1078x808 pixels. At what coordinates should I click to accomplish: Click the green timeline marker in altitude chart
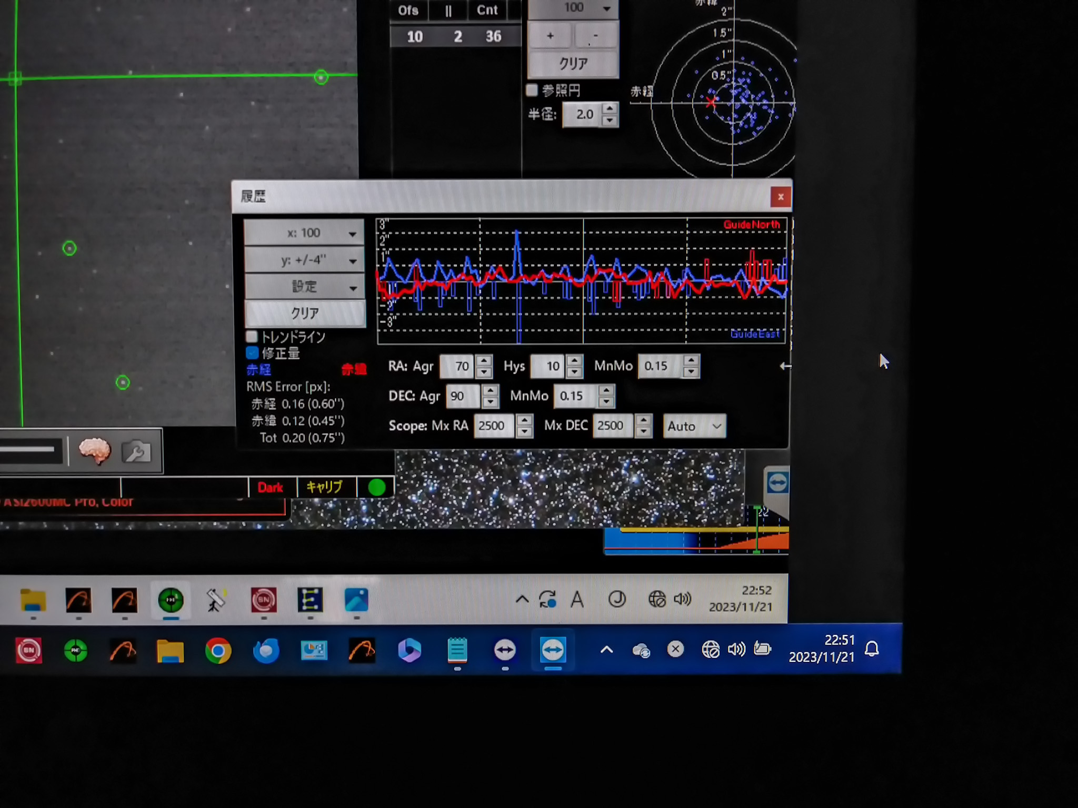[757, 529]
